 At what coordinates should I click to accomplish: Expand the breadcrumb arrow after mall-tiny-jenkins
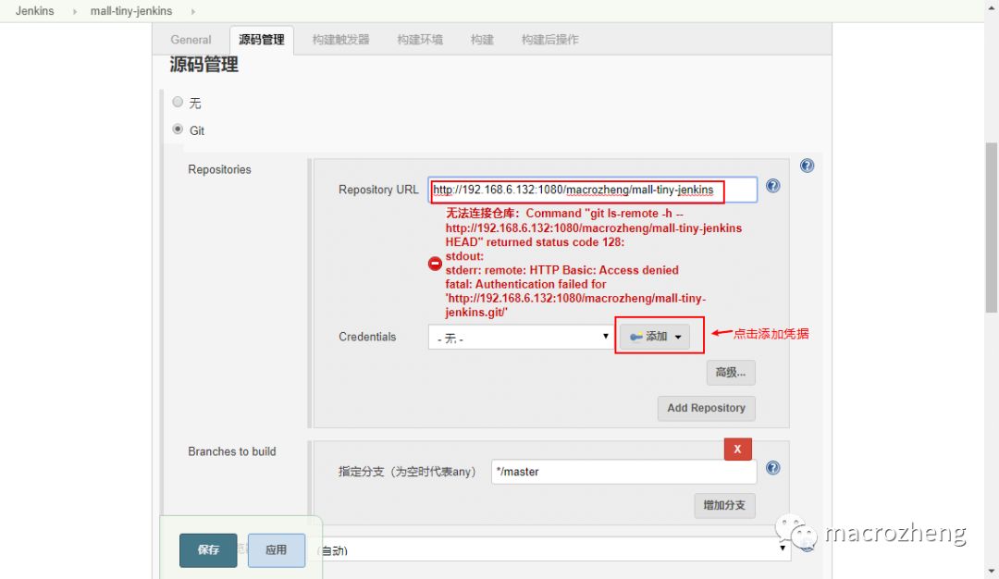click(192, 11)
